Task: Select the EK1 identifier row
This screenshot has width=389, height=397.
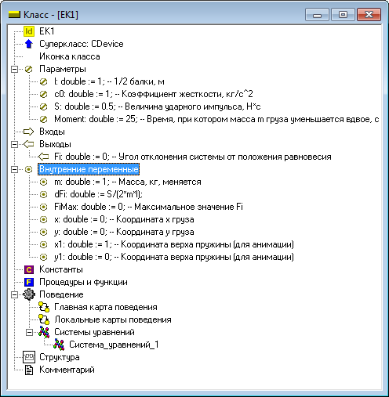Action: pos(47,31)
